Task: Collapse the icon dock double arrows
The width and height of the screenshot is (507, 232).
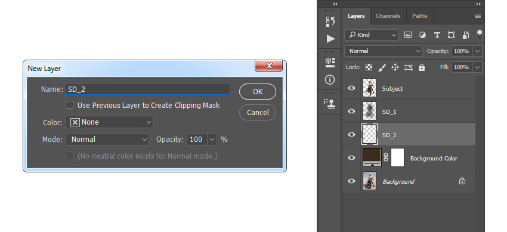Action: [335, 4]
